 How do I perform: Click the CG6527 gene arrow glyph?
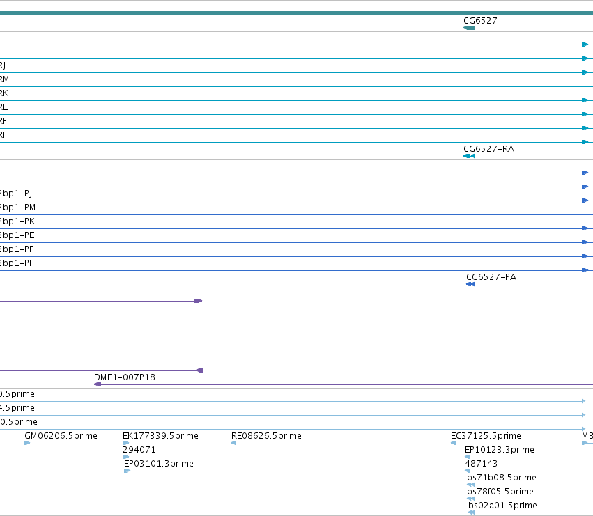(469, 28)
